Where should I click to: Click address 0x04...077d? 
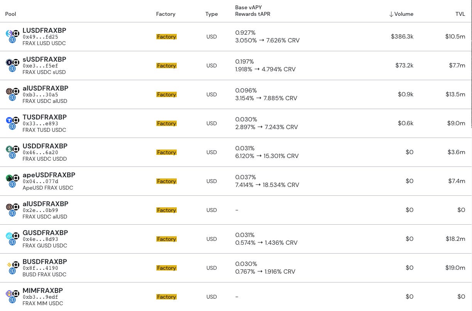40,182
